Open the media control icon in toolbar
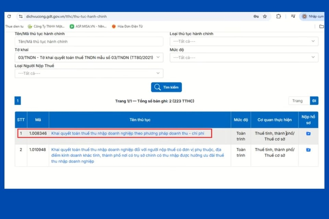329x219 pixels. (x=293, y=16)
